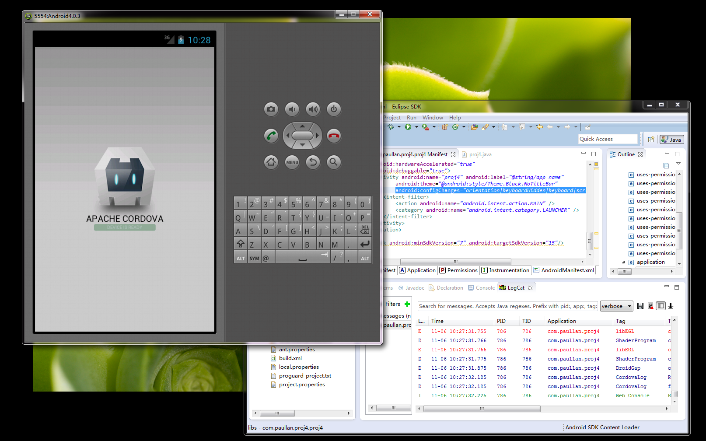Click the emulator power button
The image size is (706, 441).
click(x=334, y=109)
